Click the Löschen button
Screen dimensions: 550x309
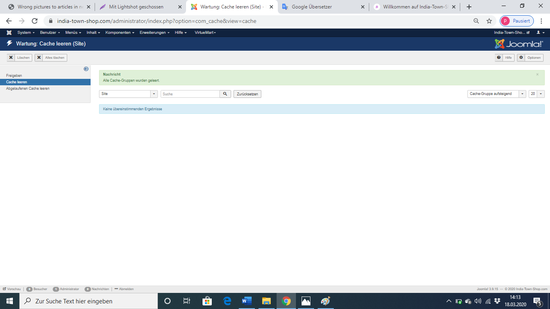(x=19, y=58)
